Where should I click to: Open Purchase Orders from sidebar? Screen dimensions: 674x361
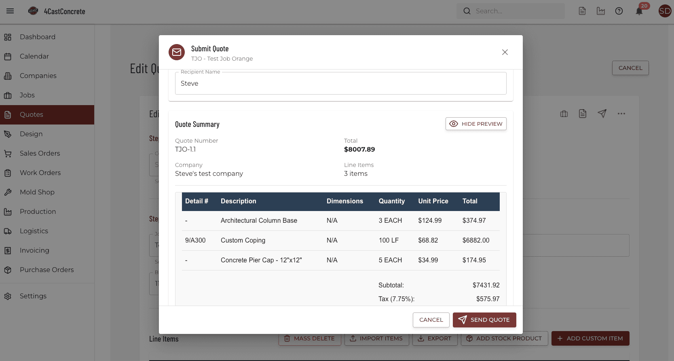pos(47,270)
